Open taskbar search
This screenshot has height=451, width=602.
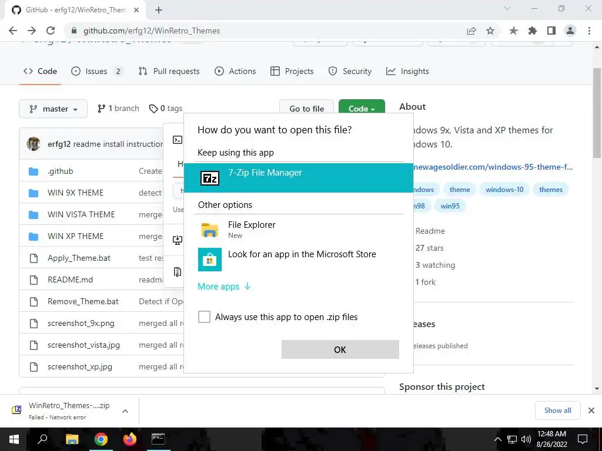pyautogui.click(x=42, y=439)
